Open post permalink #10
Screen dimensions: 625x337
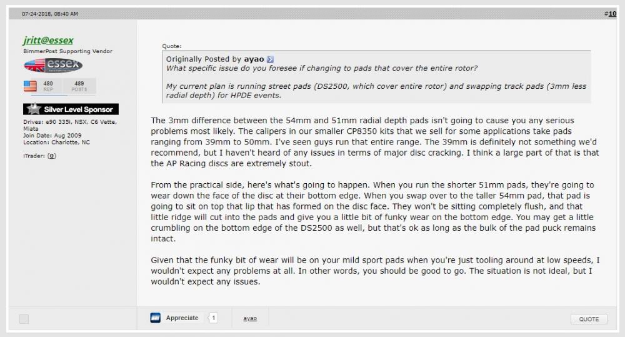(610, 14)
